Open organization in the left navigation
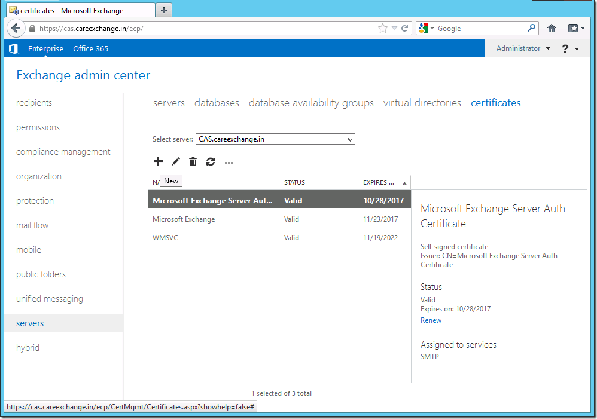Screen dimensions: 597x419 38,176
